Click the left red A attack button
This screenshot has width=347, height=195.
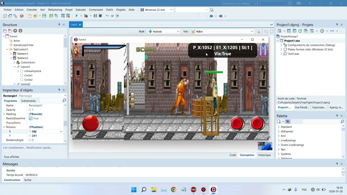(237, 123)
